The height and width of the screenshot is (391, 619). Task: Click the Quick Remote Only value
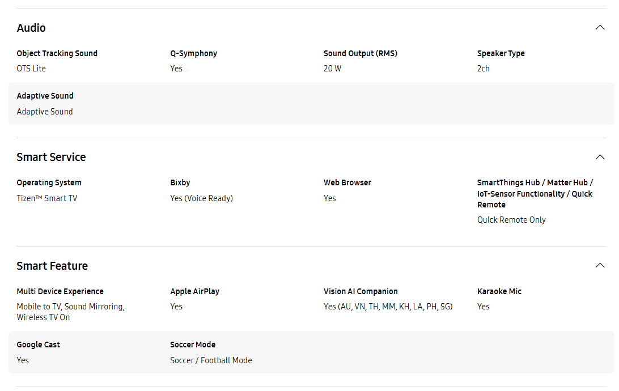pyautogui.click(x=511, y=220)
